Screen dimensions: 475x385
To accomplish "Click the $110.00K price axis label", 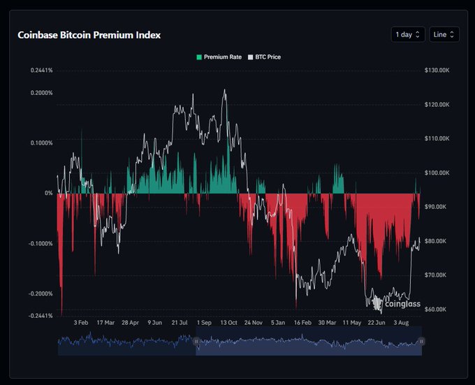I will (437, 139).
